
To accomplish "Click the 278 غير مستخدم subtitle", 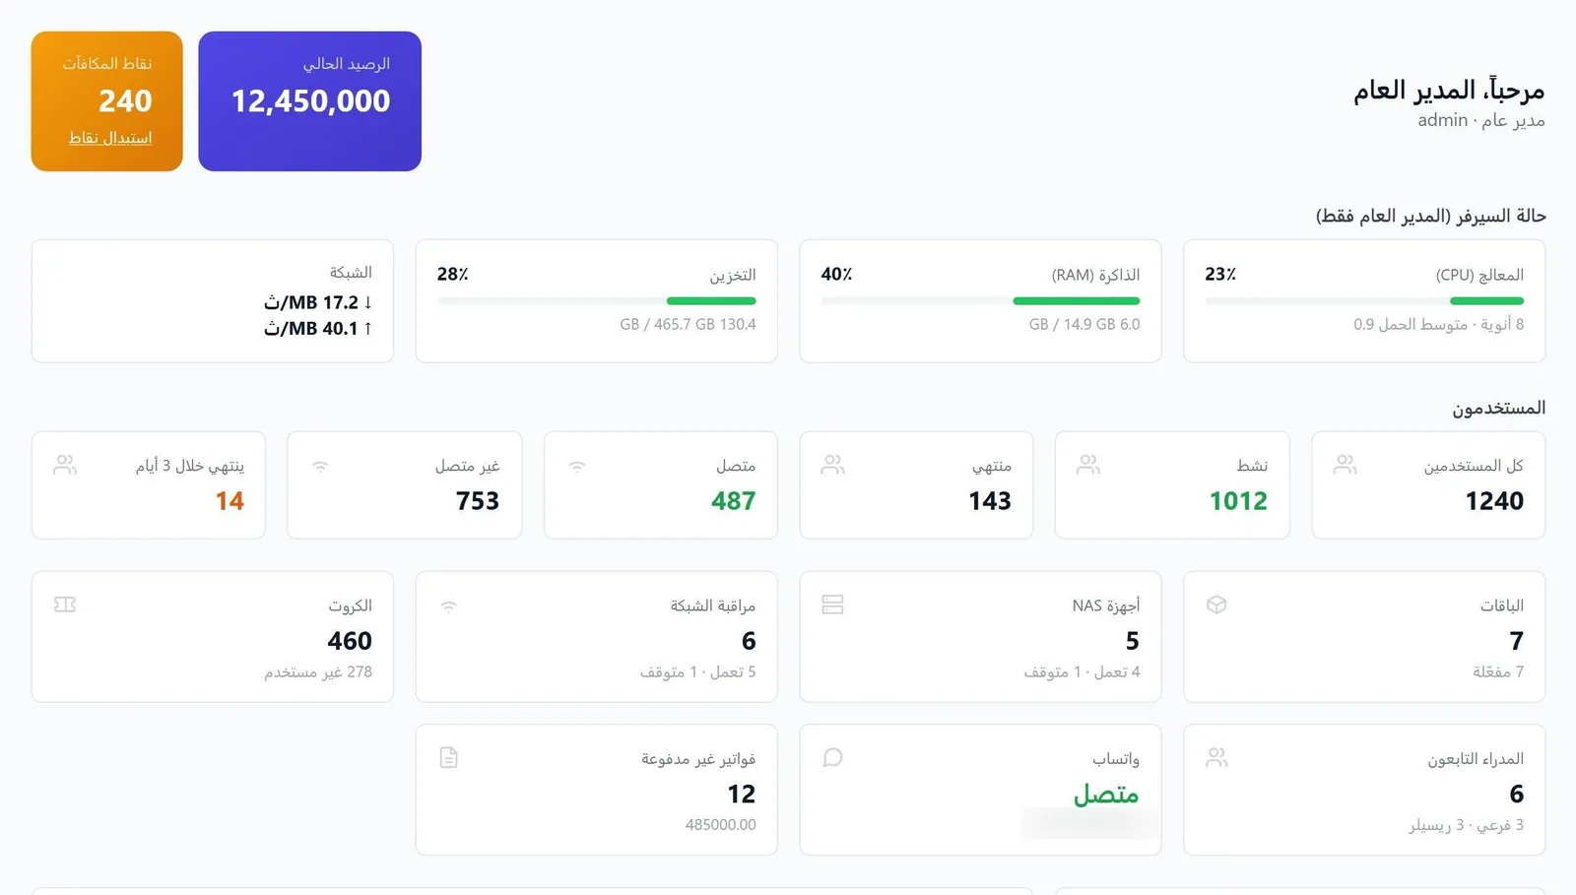I will [318, 671].
